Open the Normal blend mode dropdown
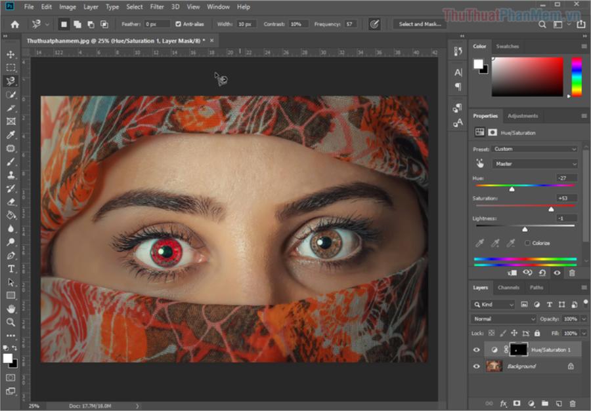 [x=504, y=319]
